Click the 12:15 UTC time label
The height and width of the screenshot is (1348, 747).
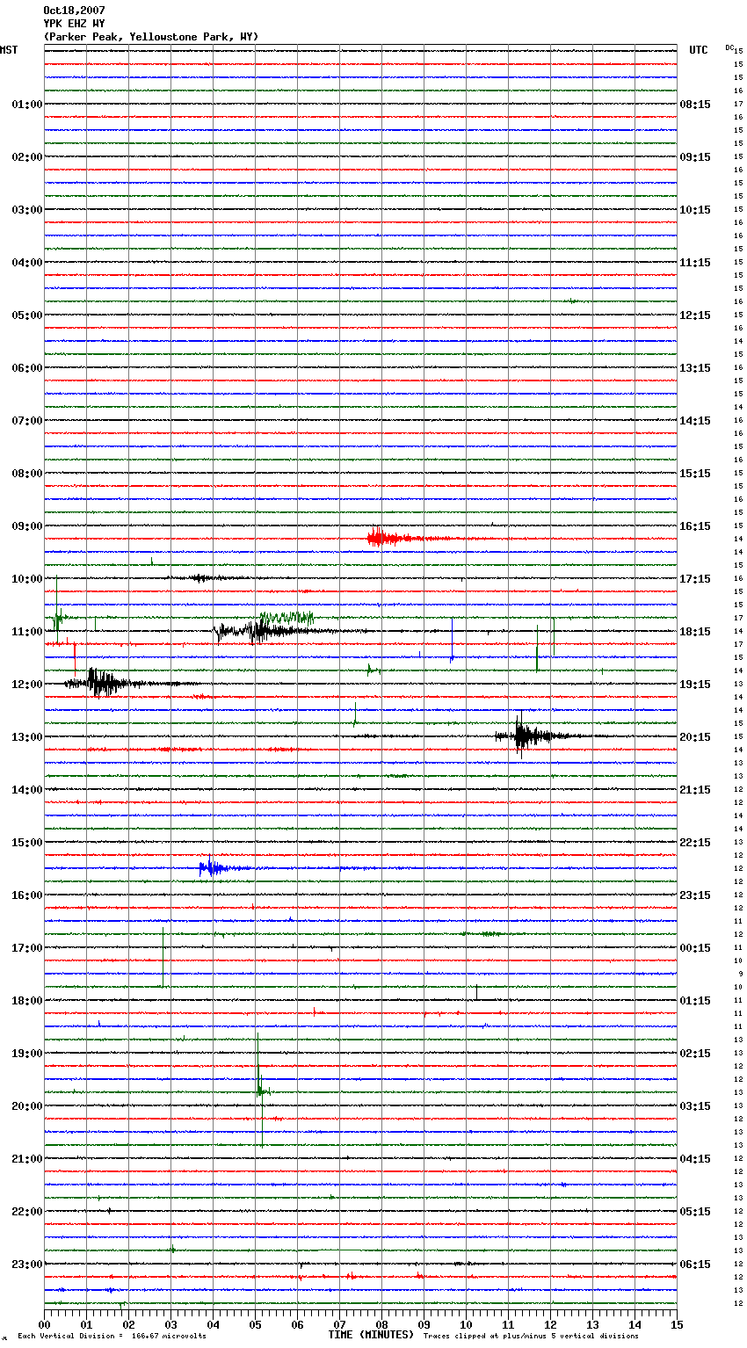point(695,315)
